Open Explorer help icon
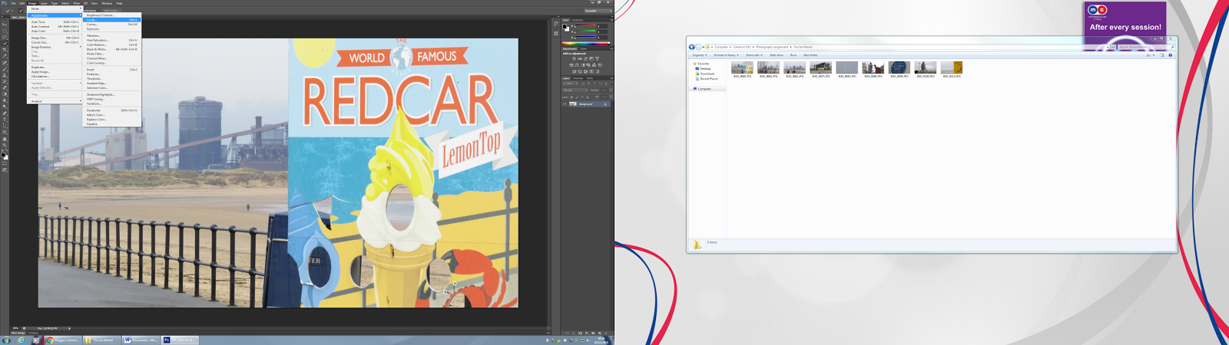The image size is (1229, 345). [1171, 55]
